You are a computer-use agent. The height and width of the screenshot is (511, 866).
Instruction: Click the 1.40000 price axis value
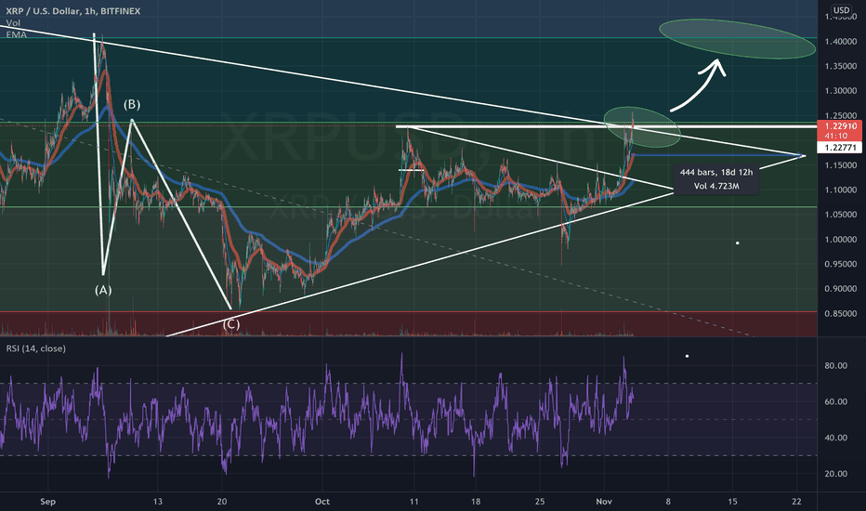point(841,42)
